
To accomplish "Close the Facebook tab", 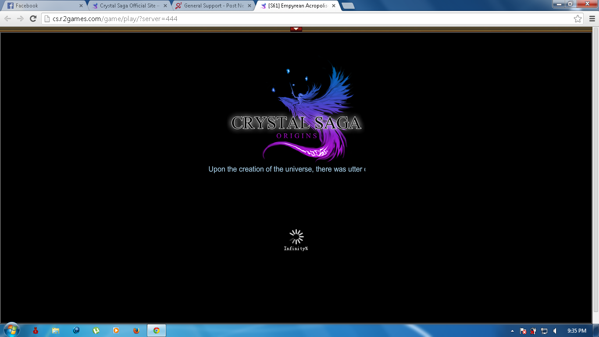I will [81, 6].
